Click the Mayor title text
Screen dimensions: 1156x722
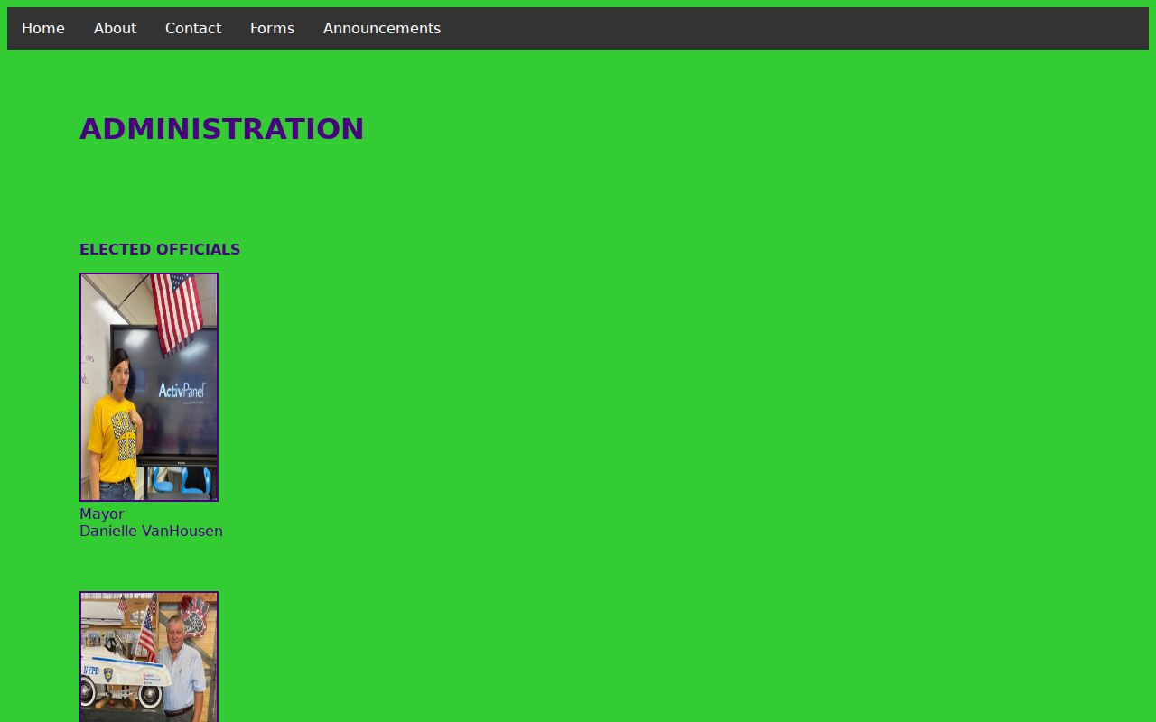coord(102,514)
